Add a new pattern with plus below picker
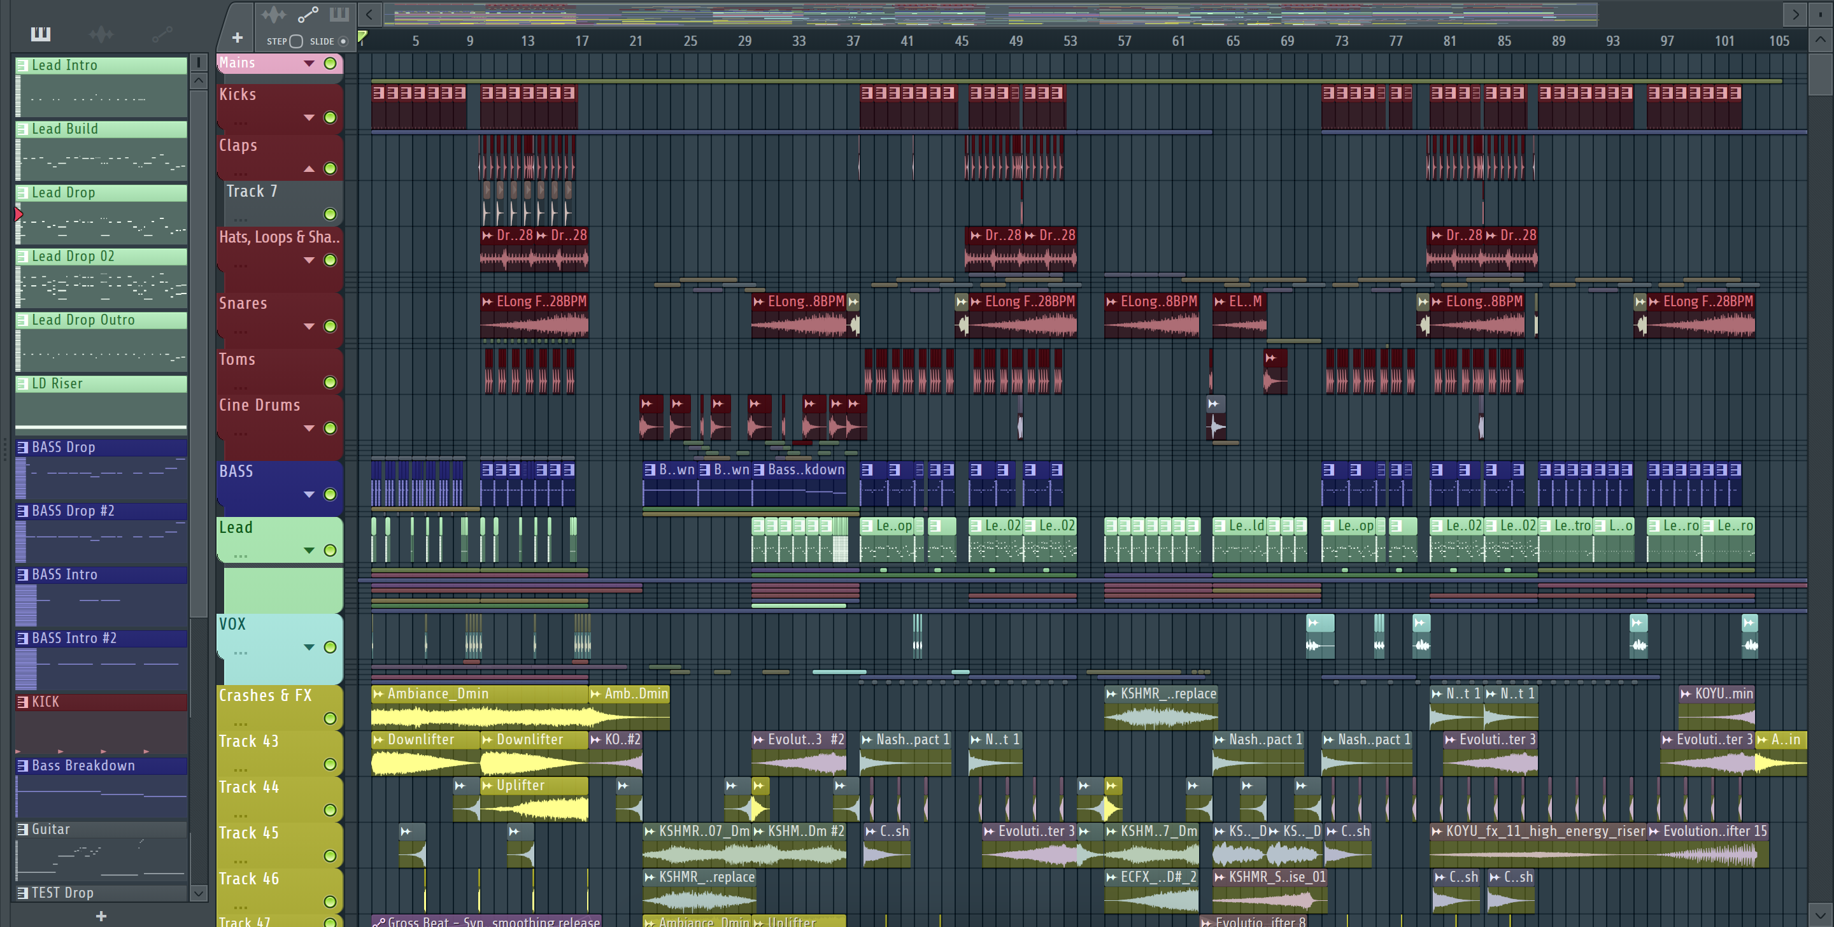The width and height of the screenshot is (1834, 927). [101, 916]
